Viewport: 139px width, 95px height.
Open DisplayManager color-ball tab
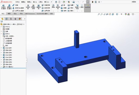coord(20,19)
